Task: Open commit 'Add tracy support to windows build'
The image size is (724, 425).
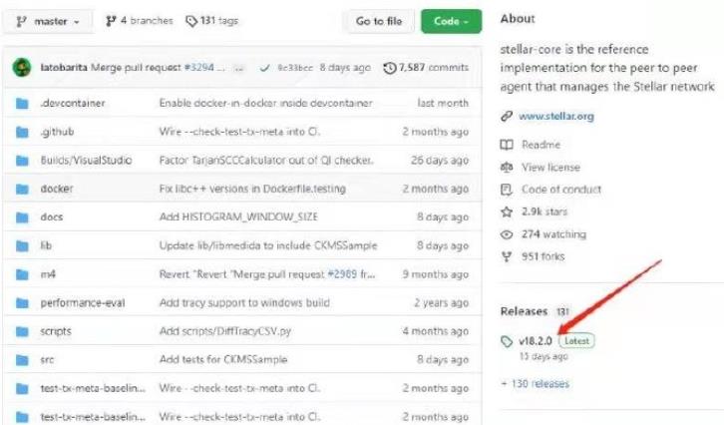Action: point(244,303)
